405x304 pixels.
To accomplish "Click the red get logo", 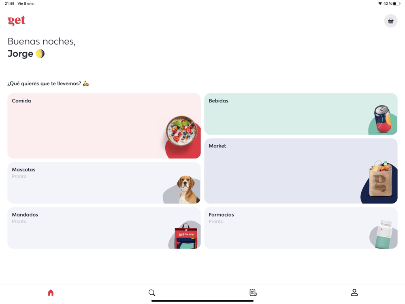I will coord(17,20).
